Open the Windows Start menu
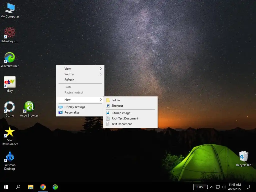 6,187
